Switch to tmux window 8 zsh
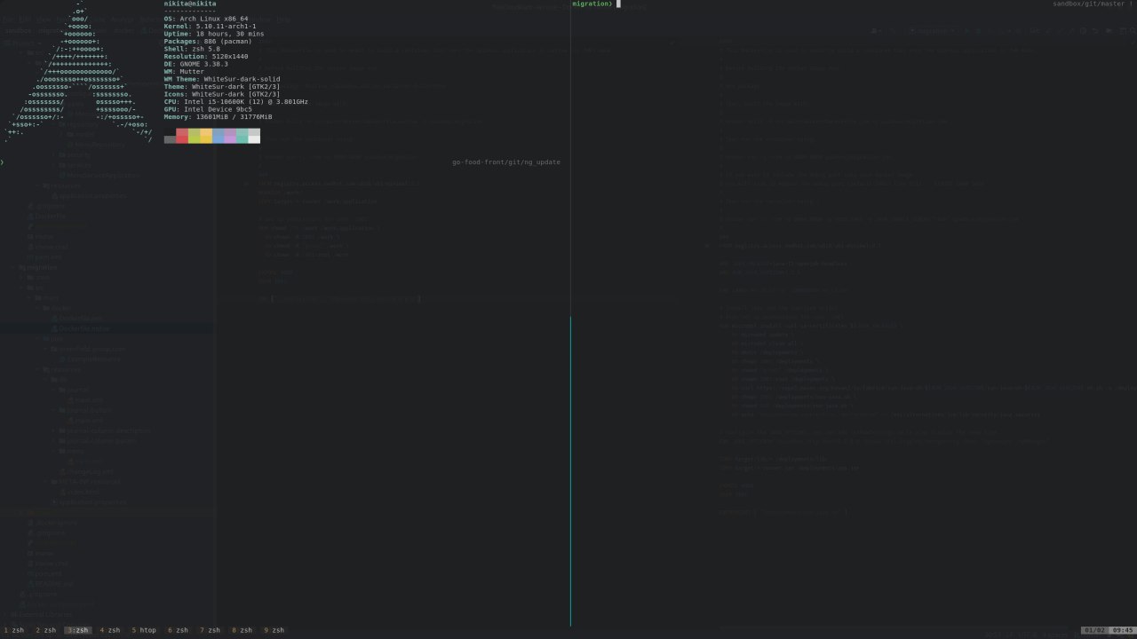The height and width of the screenshot is (639, 1137). pos(242,630)
